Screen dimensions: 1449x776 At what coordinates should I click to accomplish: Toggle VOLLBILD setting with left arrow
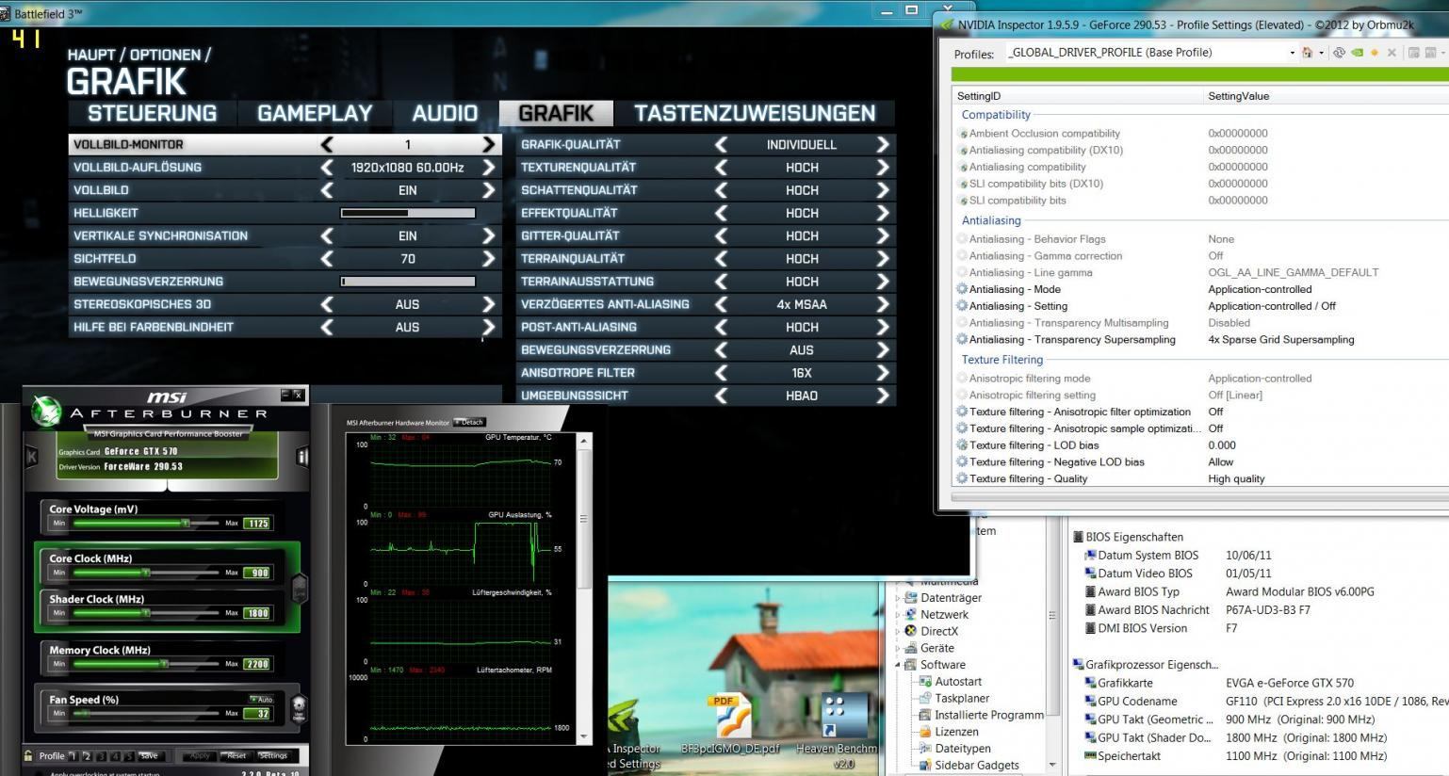tap(327, 190)
